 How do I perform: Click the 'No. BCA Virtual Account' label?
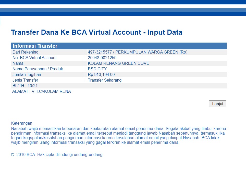click(x=34, y=58)
